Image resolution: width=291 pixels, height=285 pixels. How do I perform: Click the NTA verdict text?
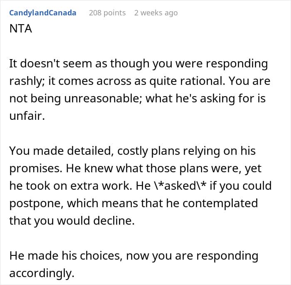21,30
